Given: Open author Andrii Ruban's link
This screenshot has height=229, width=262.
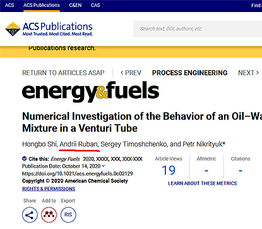Looking at the screenshot, I should (79, 144).
